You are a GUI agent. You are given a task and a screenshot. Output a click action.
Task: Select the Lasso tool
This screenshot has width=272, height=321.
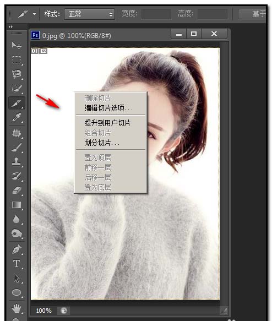(x=17, y=74)
